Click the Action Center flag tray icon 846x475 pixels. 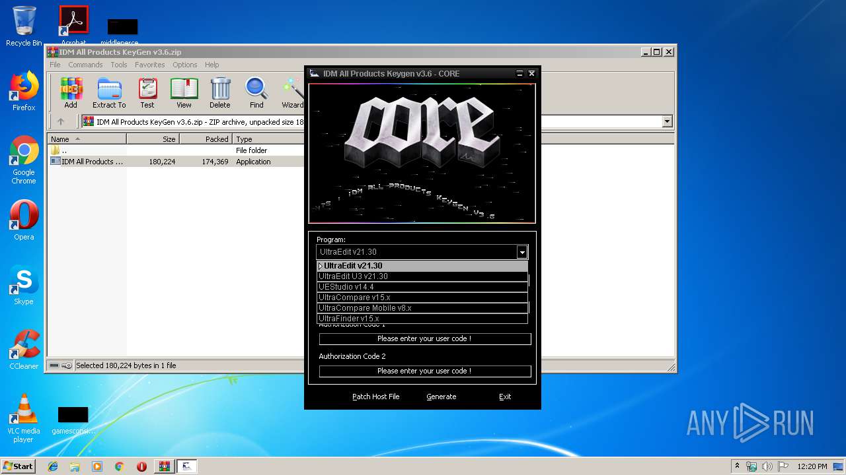[783, 466]
